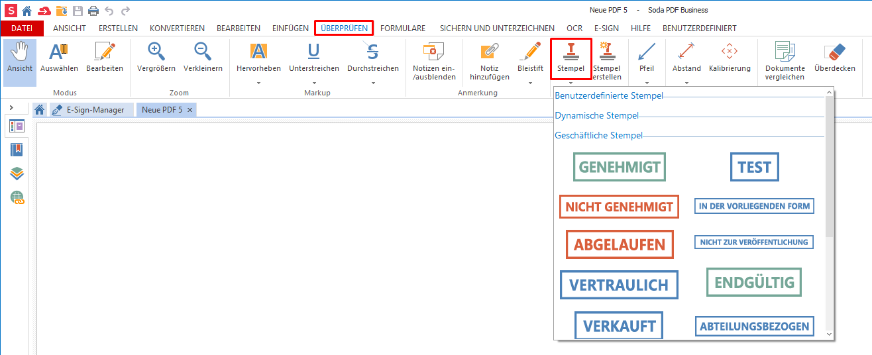Viewport: 872px width, 355px height.
Task: Pick the GENEHMIGT stamp
Action: (x=619, y=168)
